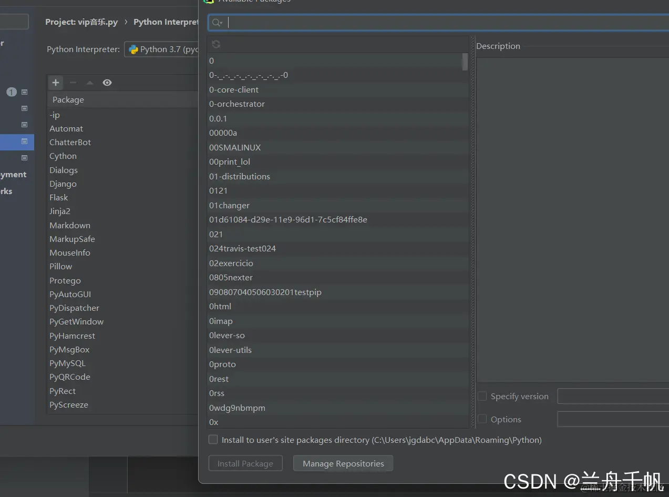This screenshot has height=497, width=669.
Task: Click the Specify version input field
Action: [613, 397]
